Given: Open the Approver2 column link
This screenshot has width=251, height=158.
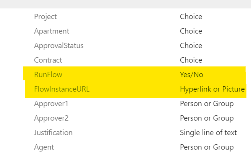Looking at the screenshot, I should click(x=51, y=118).
